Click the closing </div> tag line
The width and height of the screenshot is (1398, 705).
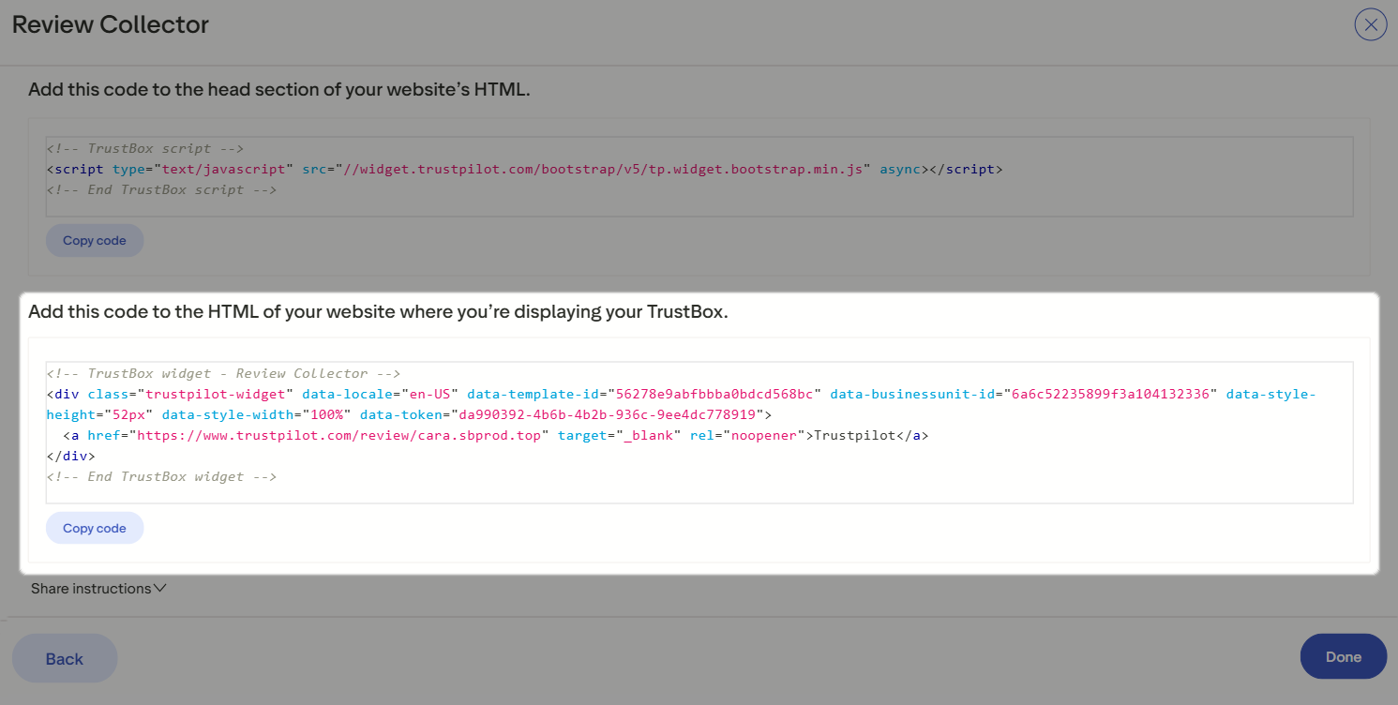coord(71,456)
